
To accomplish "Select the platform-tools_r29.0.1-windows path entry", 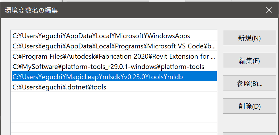I will 114,67.
